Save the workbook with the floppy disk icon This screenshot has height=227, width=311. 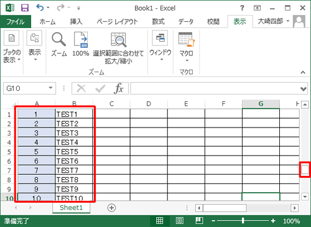[25, 8]
